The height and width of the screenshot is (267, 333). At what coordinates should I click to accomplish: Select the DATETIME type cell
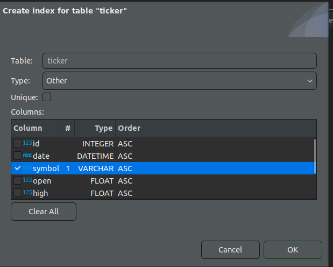click(x=95, y=156)
